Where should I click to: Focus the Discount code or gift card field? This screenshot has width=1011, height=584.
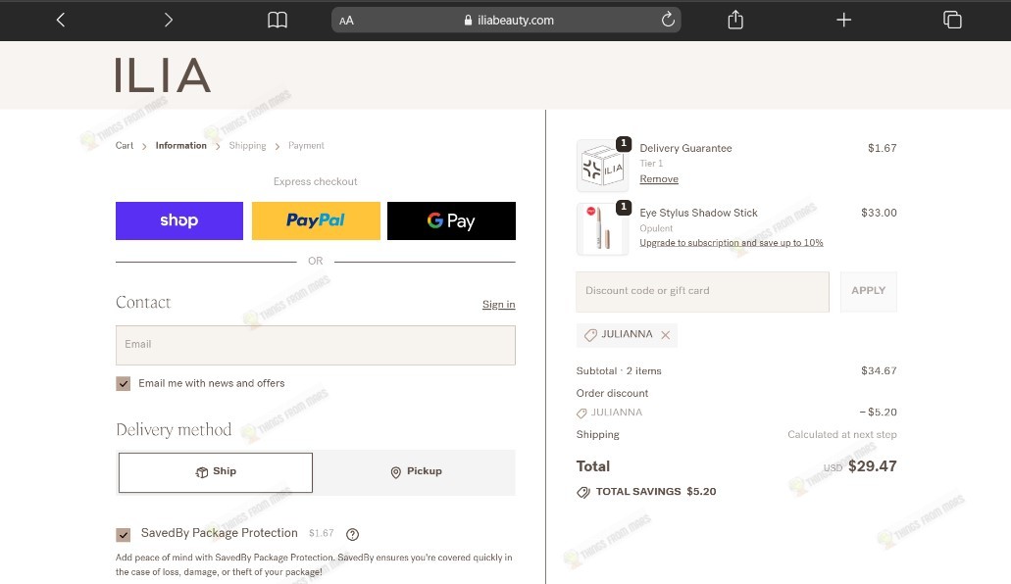[702, 291]
